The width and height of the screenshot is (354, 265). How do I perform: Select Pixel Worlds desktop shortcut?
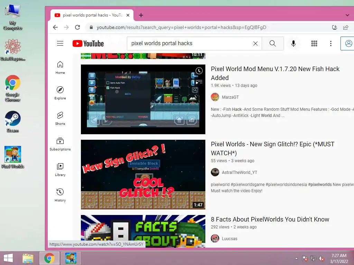13,157
